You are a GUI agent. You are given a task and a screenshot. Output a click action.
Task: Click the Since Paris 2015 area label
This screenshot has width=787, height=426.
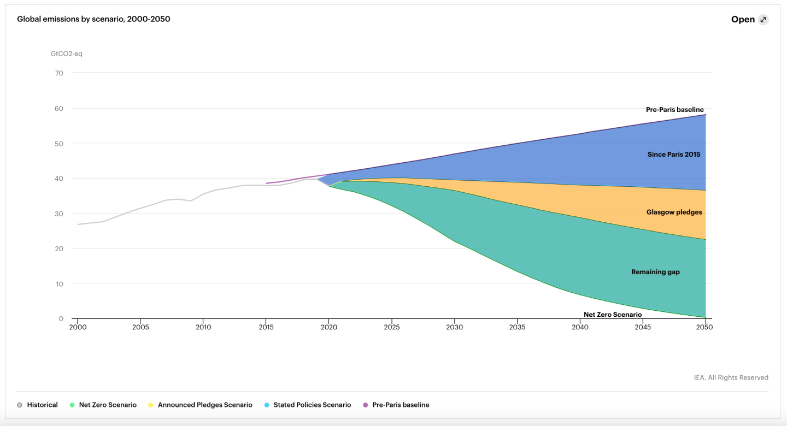(673, 155)
